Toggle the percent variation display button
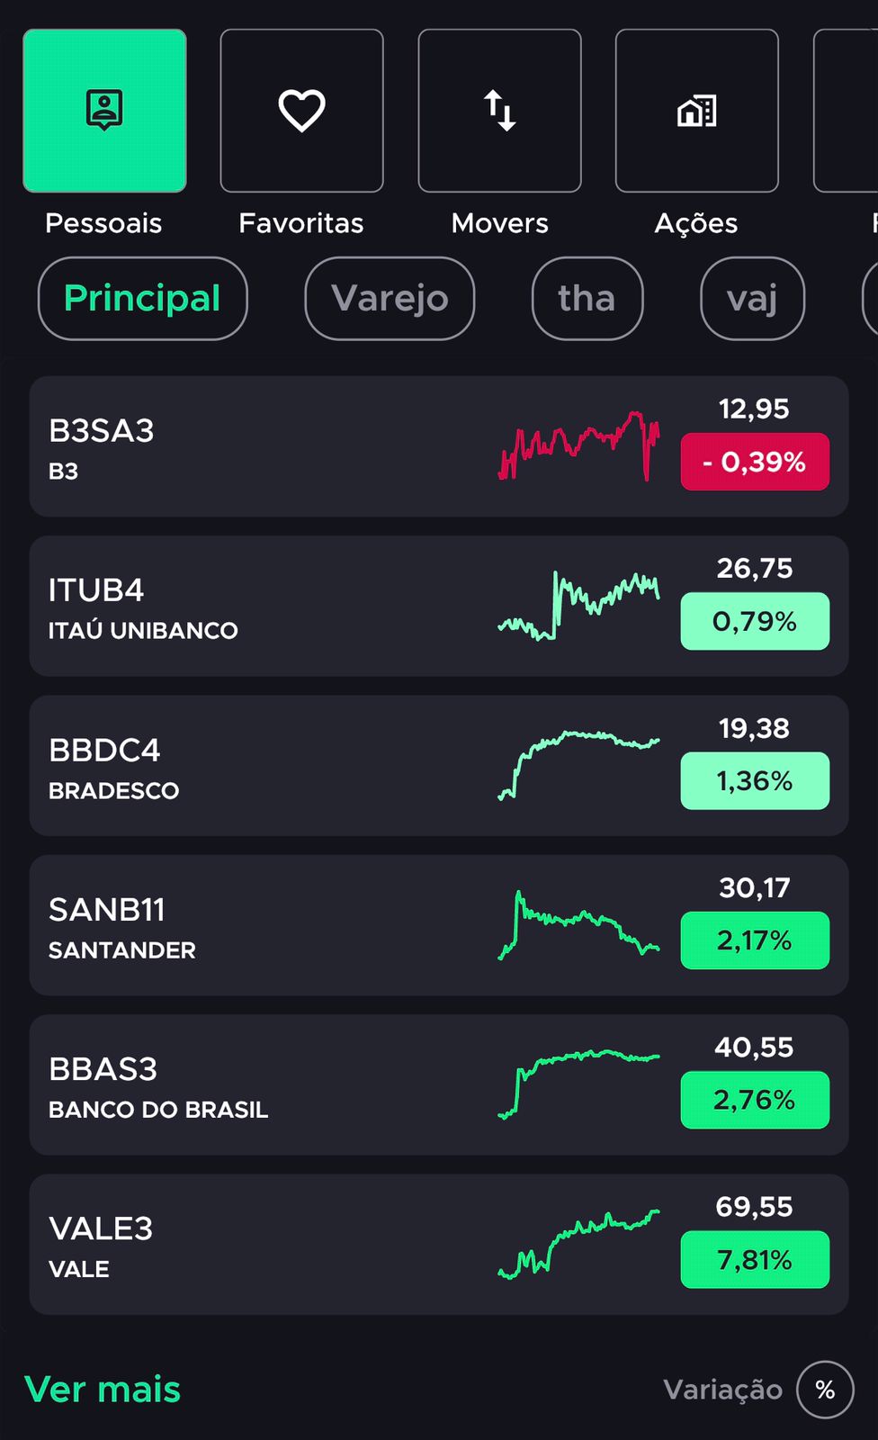Screen dimensions: 878x1440 (x=825, y=1390)
